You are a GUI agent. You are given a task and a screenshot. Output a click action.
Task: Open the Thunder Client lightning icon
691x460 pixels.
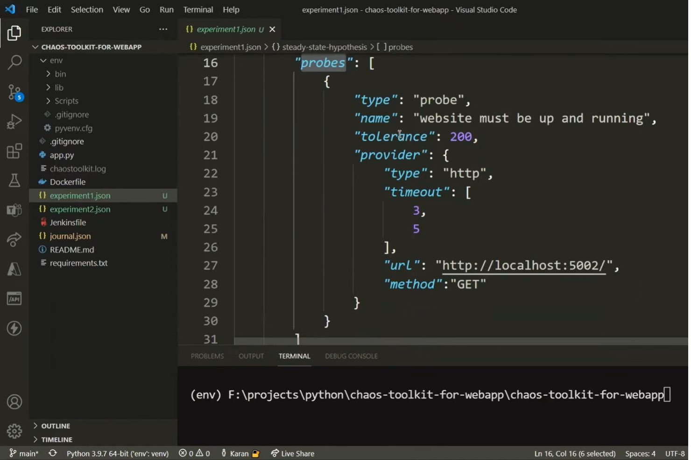pos(14,329)
